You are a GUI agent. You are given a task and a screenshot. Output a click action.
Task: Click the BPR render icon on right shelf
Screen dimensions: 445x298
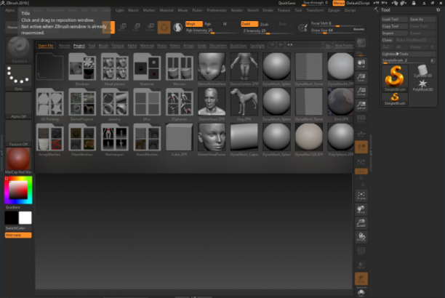[x=361, y=43]
